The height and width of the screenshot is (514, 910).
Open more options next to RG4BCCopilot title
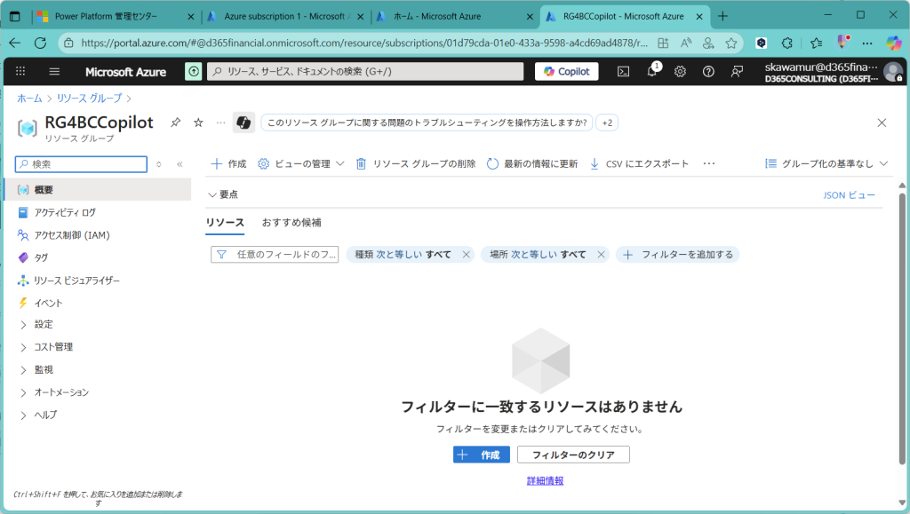[x=220, y=123]
